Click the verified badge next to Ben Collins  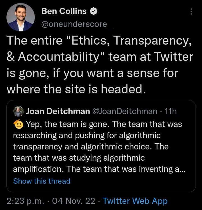pyautogui.click(x=93, y=11)
